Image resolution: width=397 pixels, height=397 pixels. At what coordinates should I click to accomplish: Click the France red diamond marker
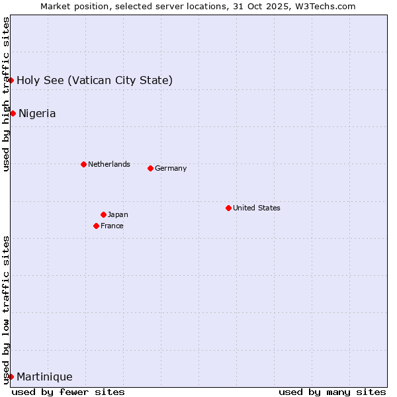(x=96, y=226)
